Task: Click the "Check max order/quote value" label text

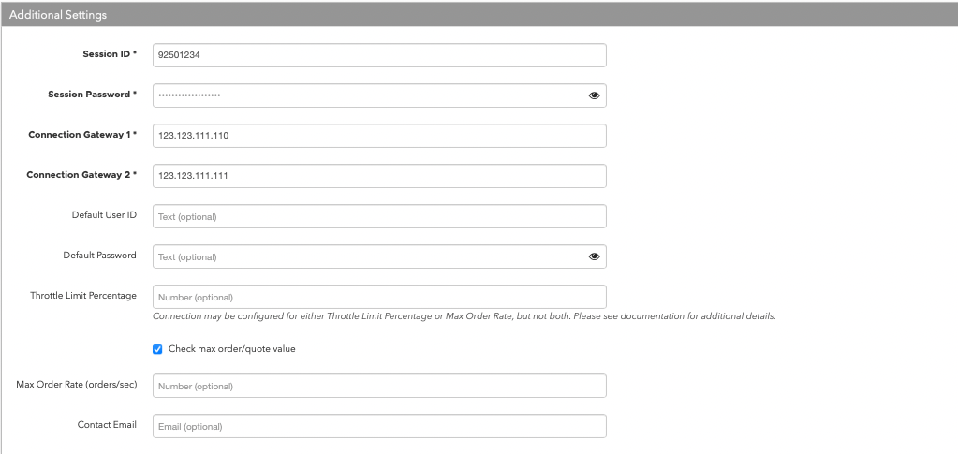Action: [231, 349]
